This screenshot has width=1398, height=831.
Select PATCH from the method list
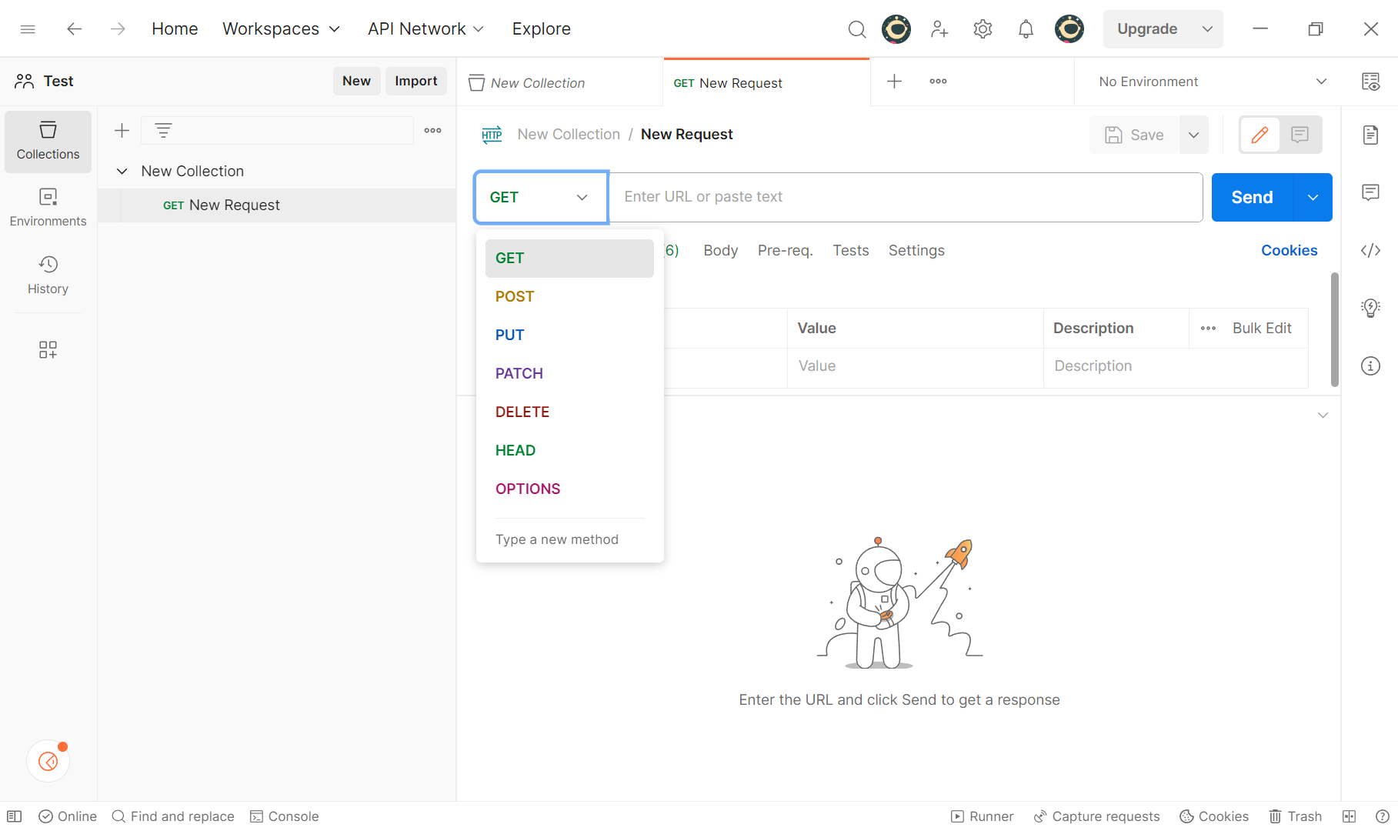pos(569,374)
